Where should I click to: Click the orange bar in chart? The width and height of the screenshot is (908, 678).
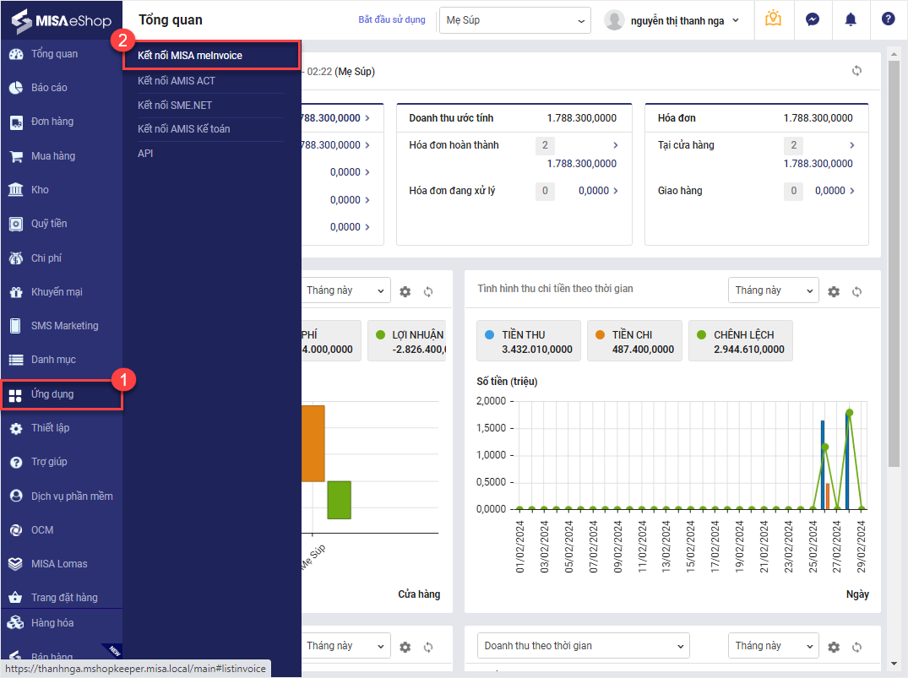click(x=313, y=443)
